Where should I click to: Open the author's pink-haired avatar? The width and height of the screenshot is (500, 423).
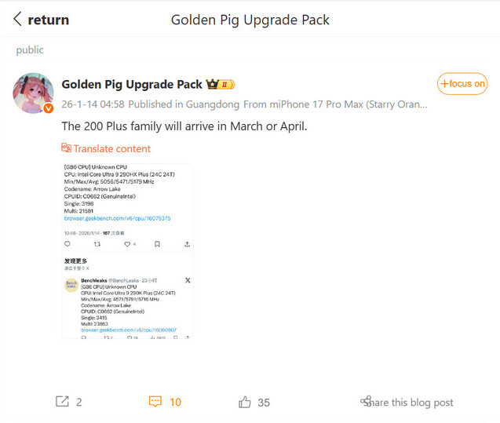coord(33,93)
